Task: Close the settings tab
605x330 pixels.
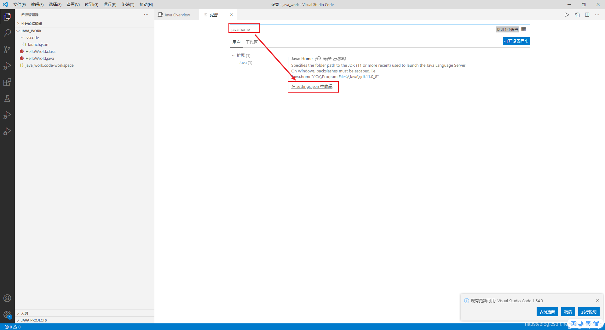Action: coord(231,15)
